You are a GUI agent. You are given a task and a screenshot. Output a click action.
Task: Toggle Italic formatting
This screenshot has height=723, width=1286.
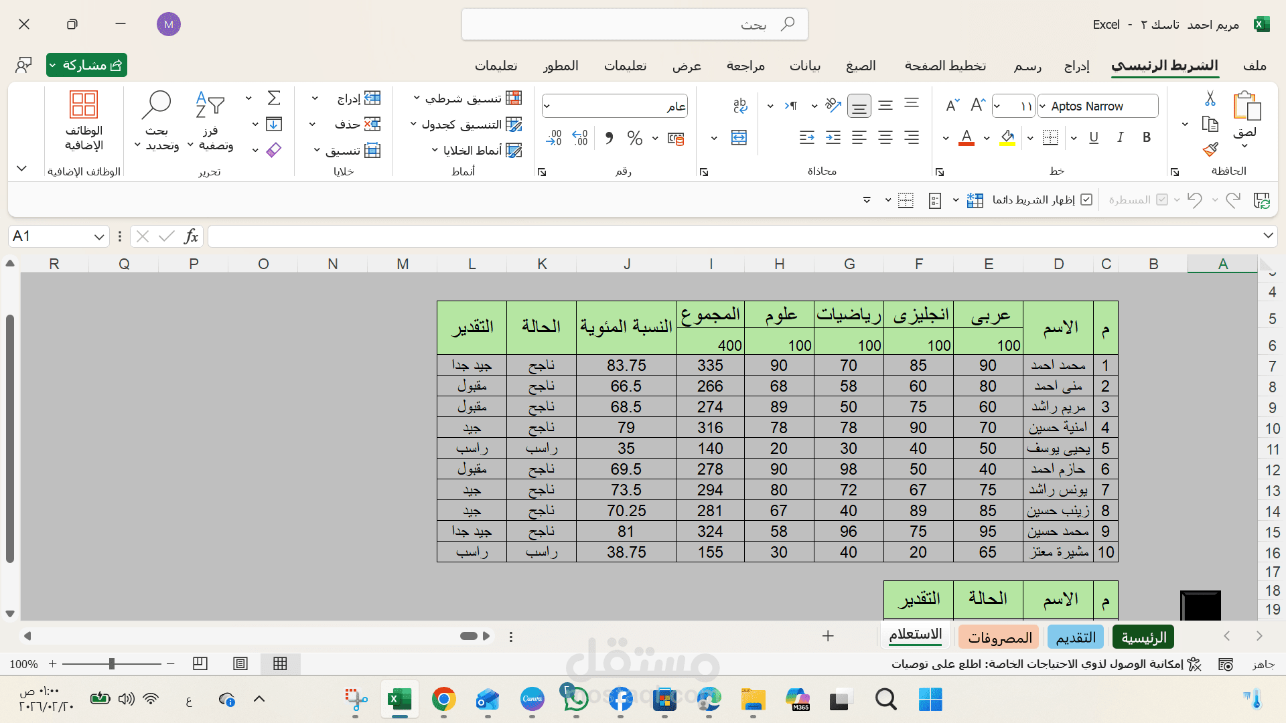(1120, 137)
